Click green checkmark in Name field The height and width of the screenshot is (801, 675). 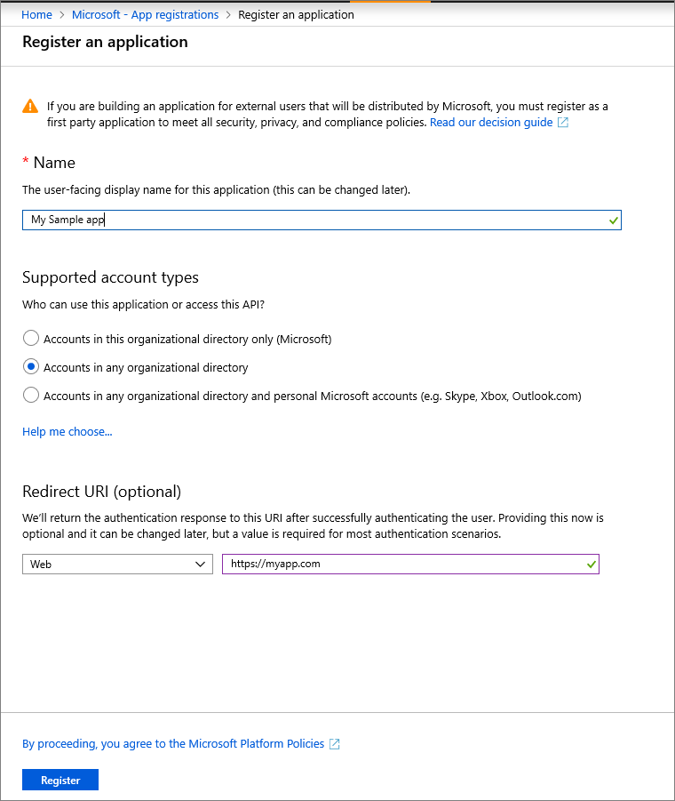pos(614,220)
